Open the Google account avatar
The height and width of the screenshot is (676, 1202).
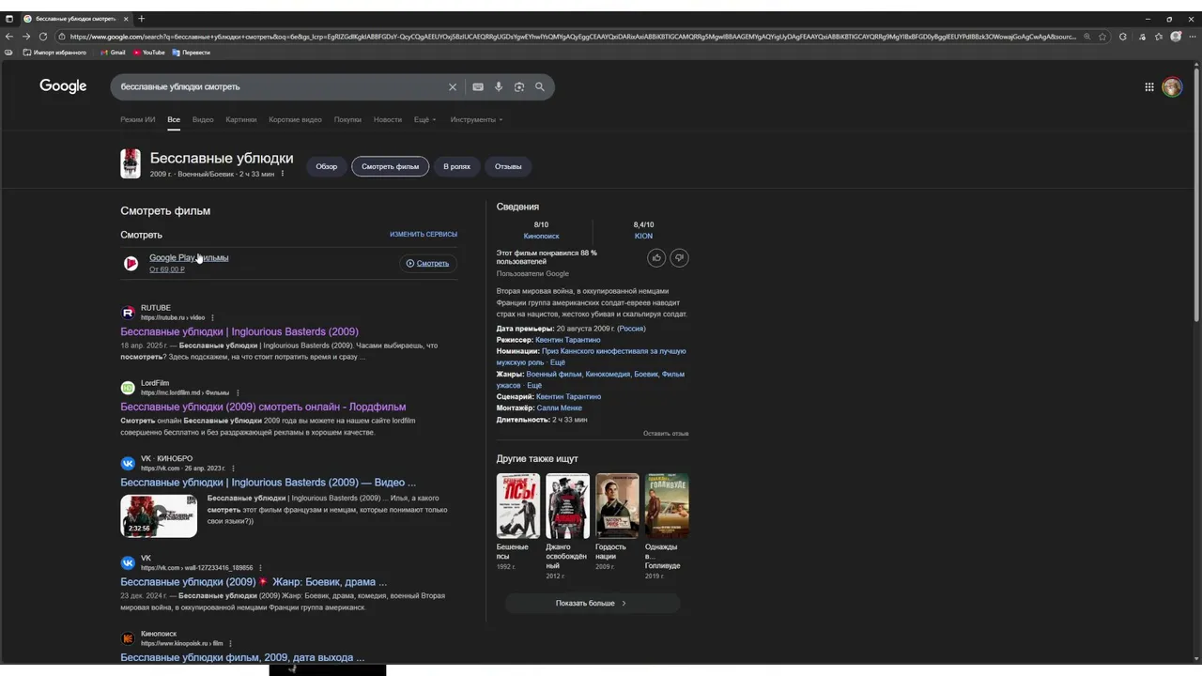pos(1172,87)
